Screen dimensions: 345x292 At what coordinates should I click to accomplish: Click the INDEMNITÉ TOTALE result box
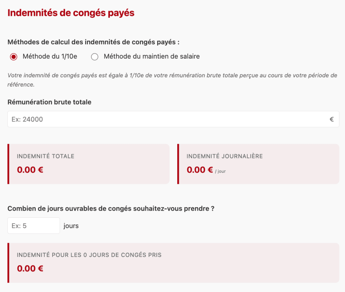coord(88,164)
